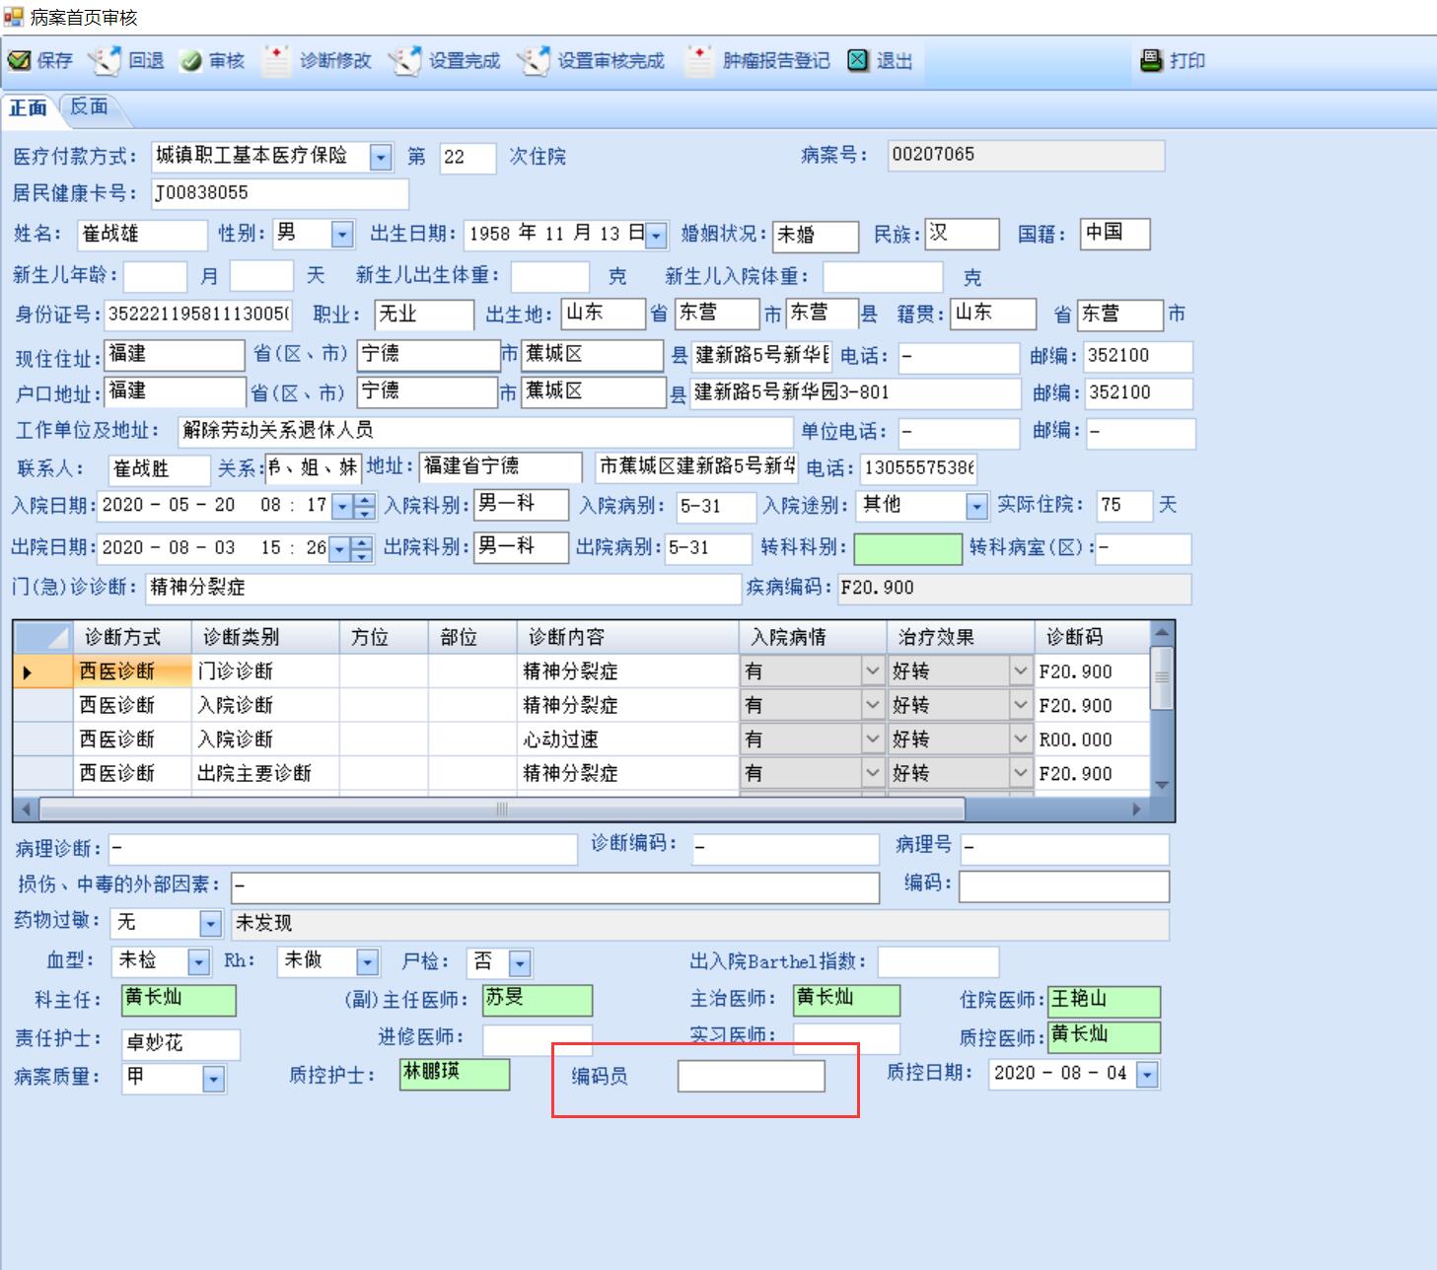
Task: Open 肿瘤报告登记 tumor report registration
Action: [x=699, y=61]
